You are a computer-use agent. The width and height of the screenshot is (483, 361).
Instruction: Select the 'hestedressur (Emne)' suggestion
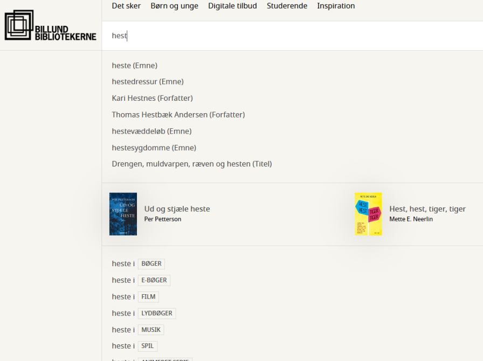click(148, 82)
